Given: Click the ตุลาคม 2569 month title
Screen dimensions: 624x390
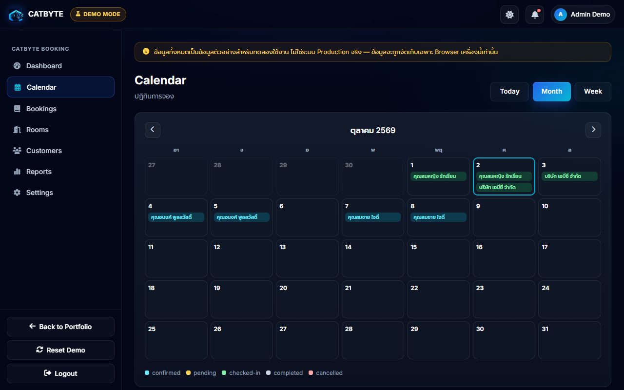Looking at the screenshot, I should 373,130.
